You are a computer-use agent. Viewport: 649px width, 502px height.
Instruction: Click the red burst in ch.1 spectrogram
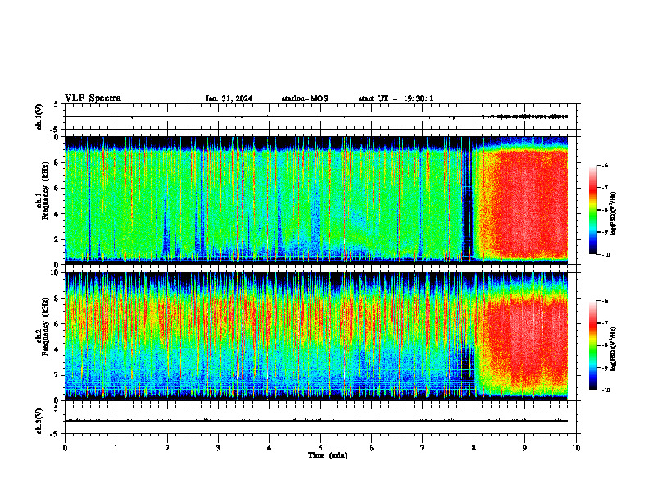coord(524,205)
